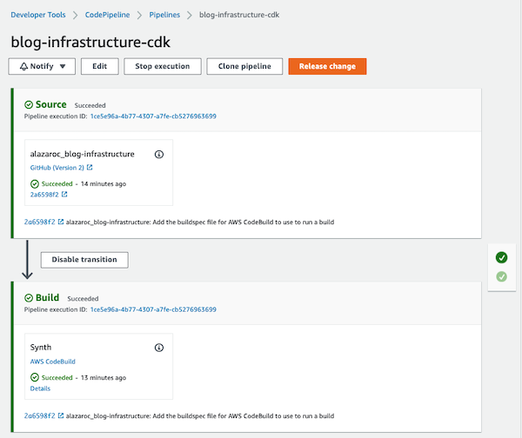Click Succeeded status in Synth action
The width and height of the screenshot is (522, 438).
(57, 378)
